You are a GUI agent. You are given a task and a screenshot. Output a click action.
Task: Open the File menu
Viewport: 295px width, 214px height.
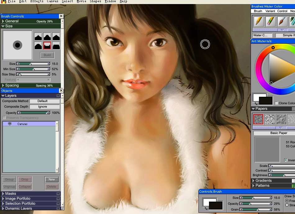click(x=12, y=1)
